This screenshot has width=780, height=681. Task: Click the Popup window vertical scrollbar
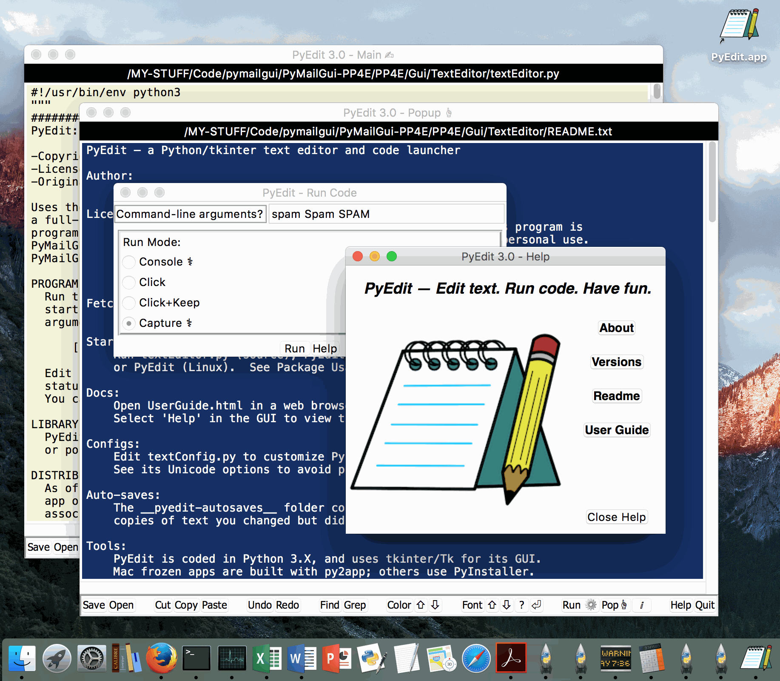click(712, 182)
